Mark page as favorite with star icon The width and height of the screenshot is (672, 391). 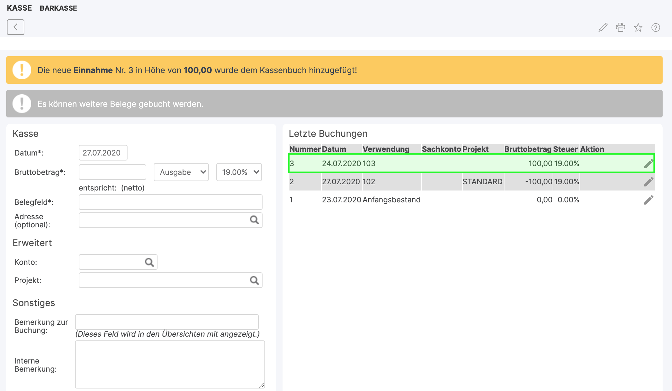(x=638, y=27)
